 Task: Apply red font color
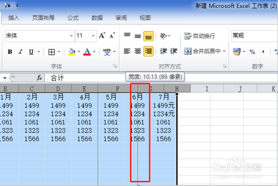[87, 52]
